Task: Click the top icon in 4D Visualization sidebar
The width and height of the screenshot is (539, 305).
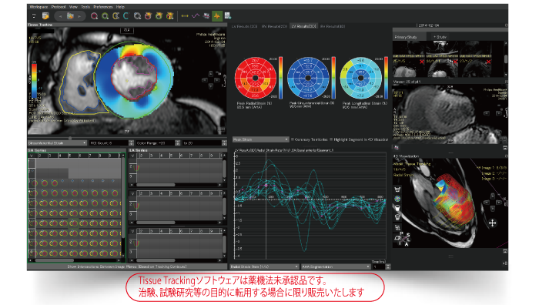Action: pyautogui.click(x=397, y=189)
